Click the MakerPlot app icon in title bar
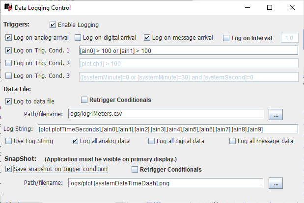 point(8,7)
